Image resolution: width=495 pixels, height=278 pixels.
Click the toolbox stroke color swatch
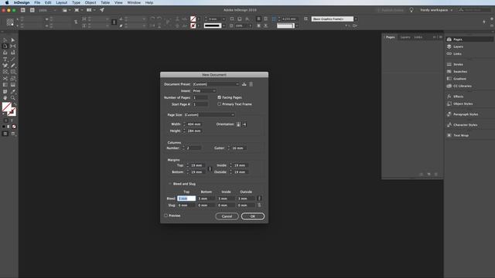click(x=12, y=112)
